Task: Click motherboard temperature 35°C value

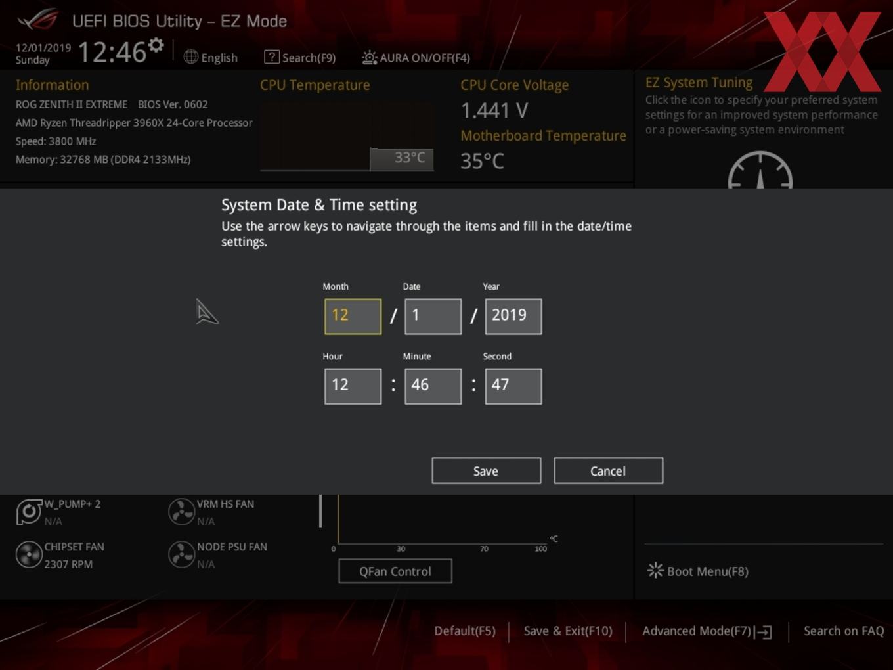Action: click(482, 161)
